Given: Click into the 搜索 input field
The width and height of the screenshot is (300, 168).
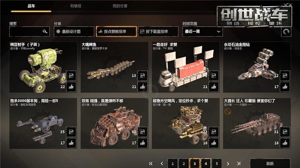Looking at the screenshot, I should (29, 31).
